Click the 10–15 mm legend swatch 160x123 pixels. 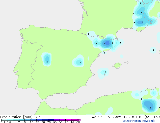(x=33, y=120)
